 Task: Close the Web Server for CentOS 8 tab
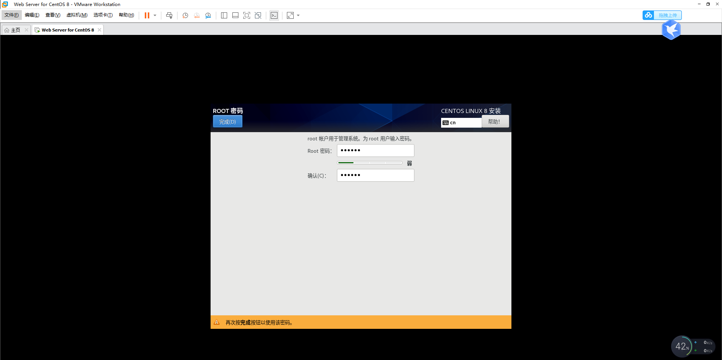tap(99, 30)
